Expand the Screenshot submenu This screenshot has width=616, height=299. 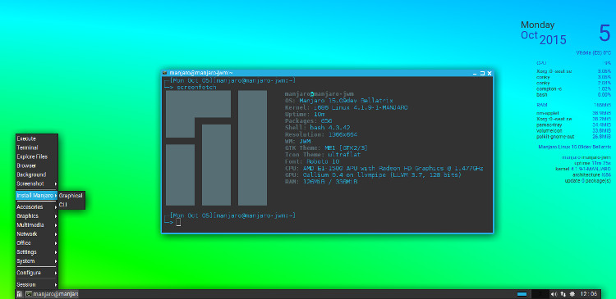tap(36, 183)
